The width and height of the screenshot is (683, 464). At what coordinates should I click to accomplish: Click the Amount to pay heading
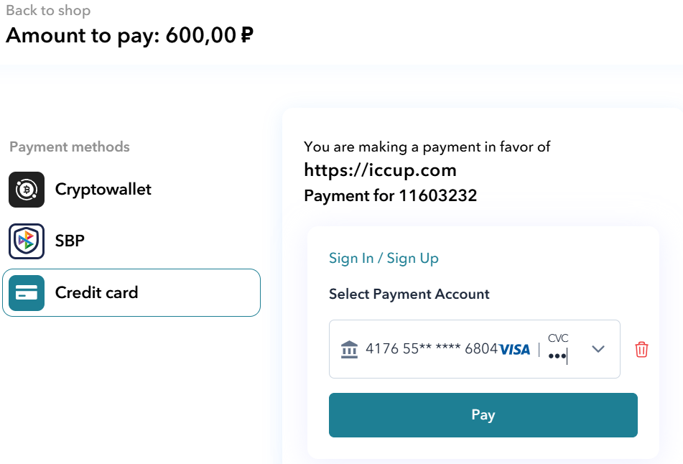[129, 34]
